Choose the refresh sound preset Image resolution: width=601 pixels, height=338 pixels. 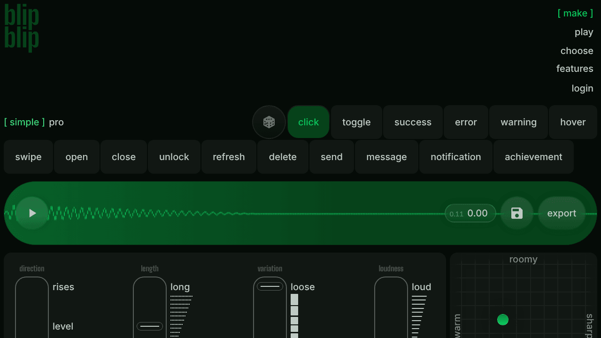pyautogui.click(x=229, y=157)
